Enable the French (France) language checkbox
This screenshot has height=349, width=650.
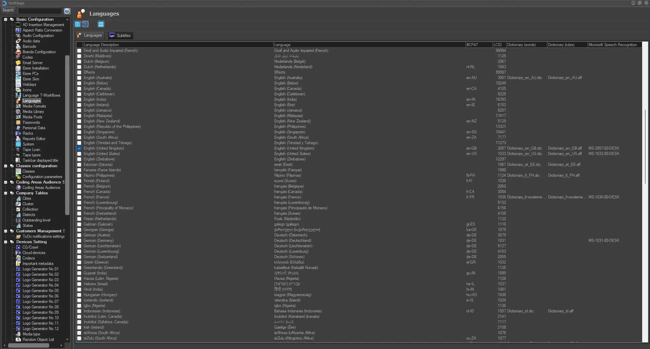click(79, 197)
